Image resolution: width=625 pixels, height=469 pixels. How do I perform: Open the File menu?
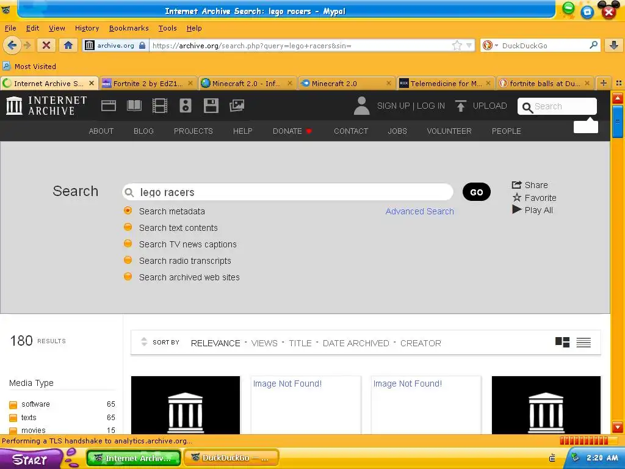coord(10,28)
